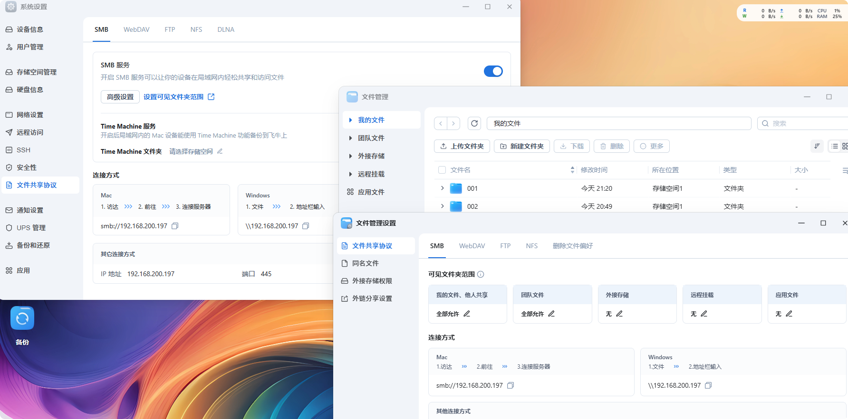Refresh the File Manager folder view
Viewport: 848px width, 419px height.
pyautogui.click(x=474, y=123)
